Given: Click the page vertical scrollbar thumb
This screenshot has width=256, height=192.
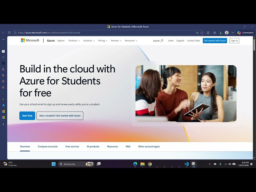Looking at the screenshot, I should [254, 44].
